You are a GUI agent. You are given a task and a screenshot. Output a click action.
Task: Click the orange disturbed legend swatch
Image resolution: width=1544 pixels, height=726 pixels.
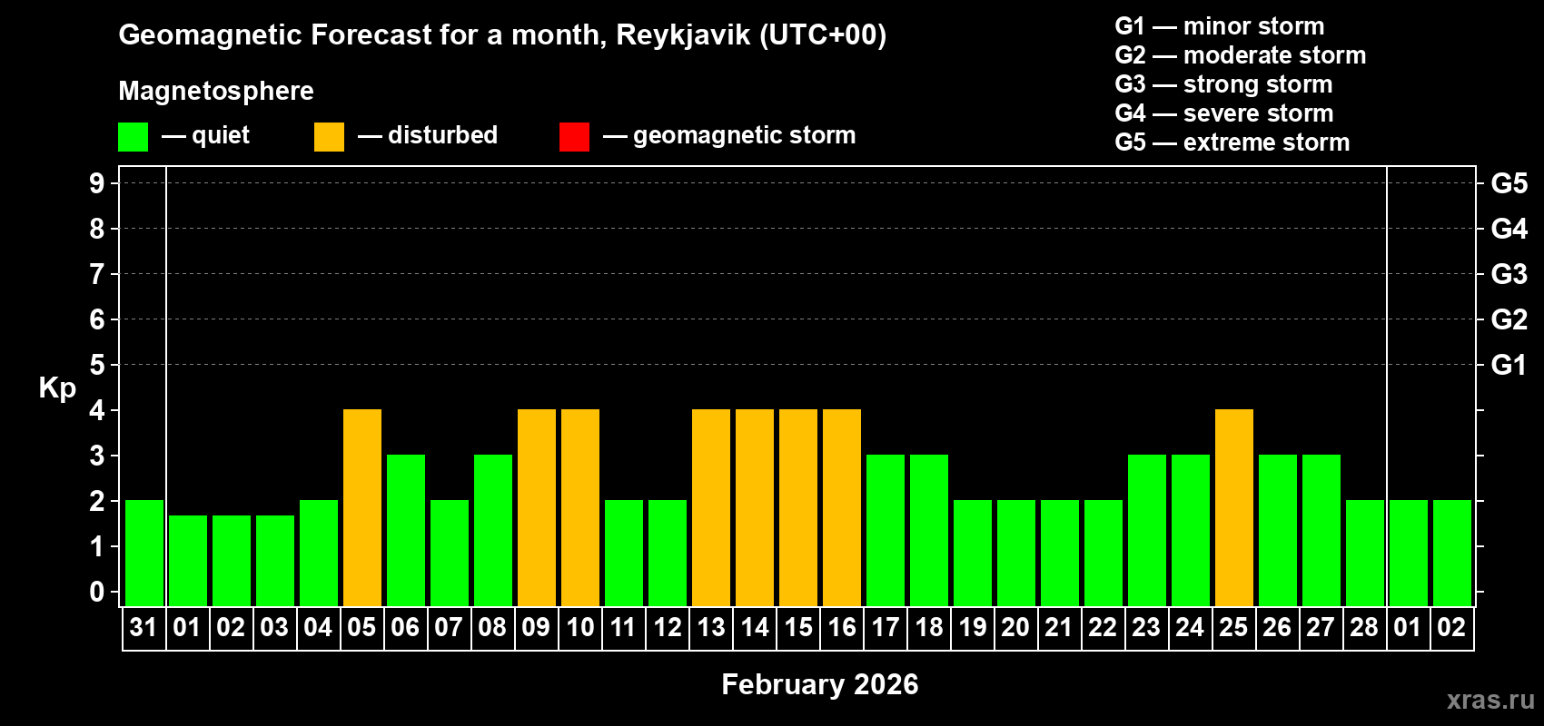[x=329, y=137]
